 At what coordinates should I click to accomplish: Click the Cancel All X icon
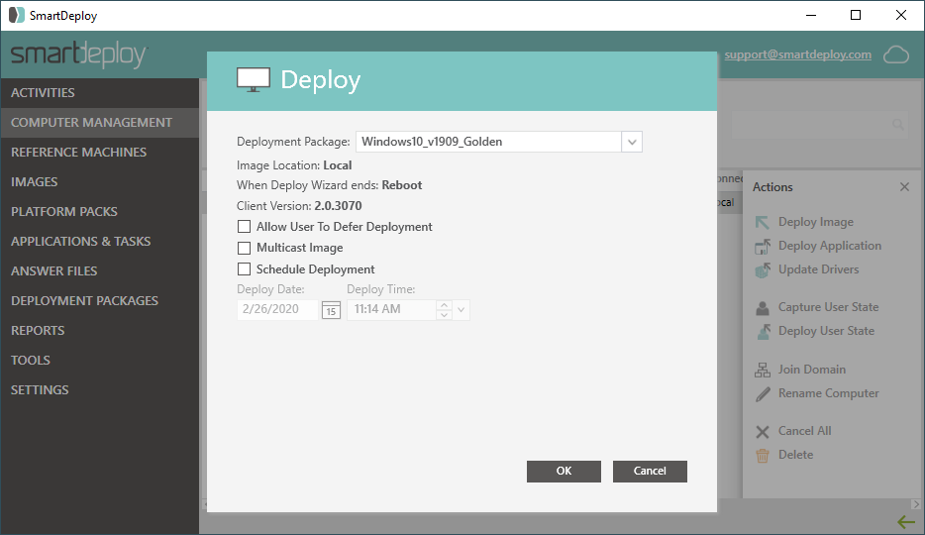763,432
